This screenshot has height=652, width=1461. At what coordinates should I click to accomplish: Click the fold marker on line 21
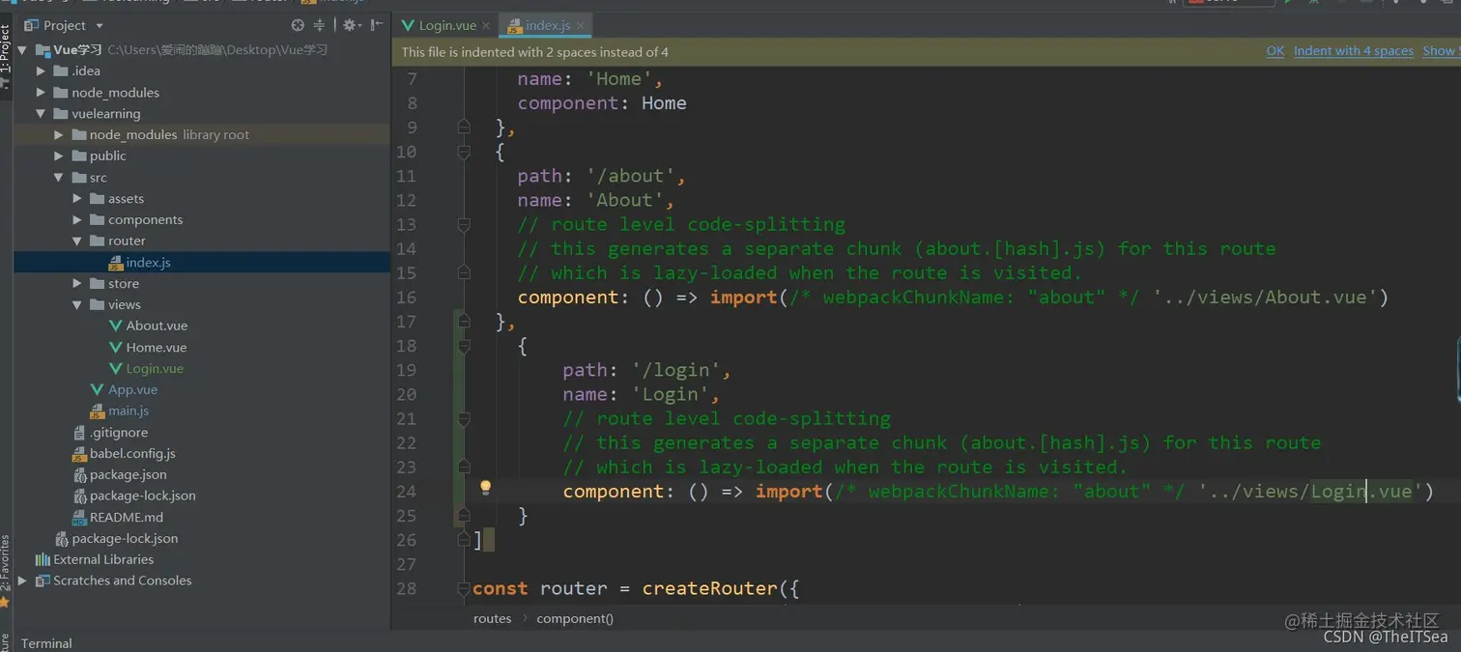pyautogui.click(x=463, y=418)
